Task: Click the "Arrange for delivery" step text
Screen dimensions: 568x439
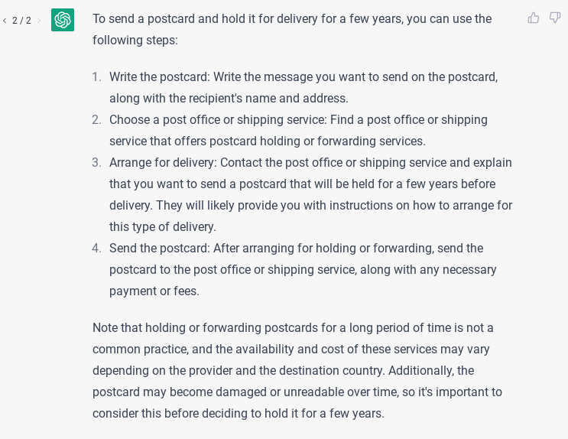Action: pos(161,163)
